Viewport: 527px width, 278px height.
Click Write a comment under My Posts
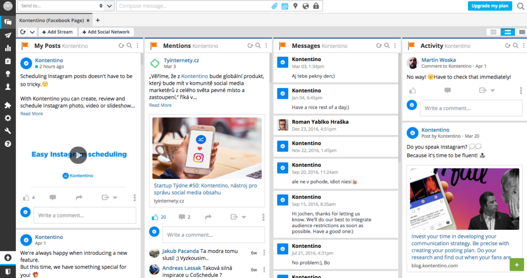click(x=85, y=215)
